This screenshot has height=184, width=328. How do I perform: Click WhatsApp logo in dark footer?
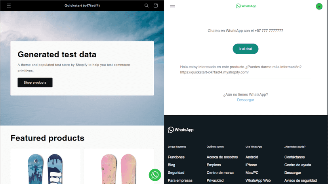pos(181,130)
